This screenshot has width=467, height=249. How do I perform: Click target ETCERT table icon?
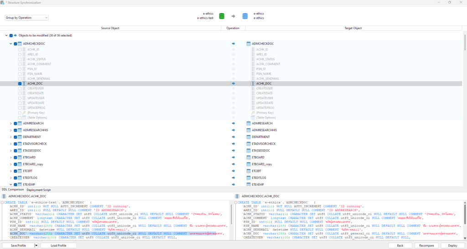click(249, 171)
